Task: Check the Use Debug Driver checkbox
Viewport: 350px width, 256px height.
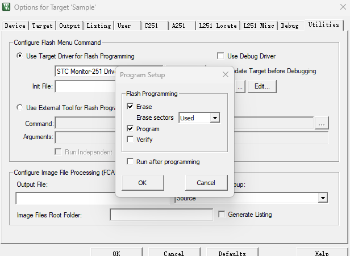Action: click(x=220, y=56)
